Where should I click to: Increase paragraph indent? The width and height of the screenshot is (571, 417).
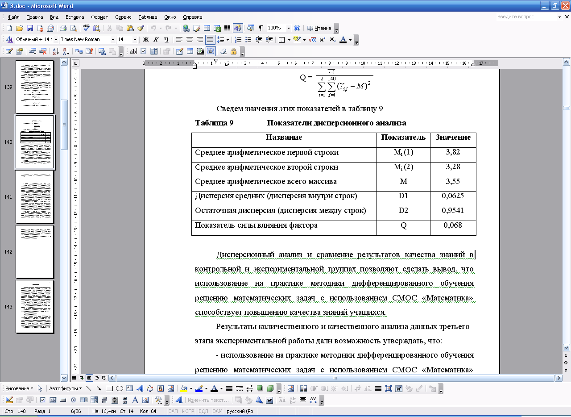[x=269, y=39]
